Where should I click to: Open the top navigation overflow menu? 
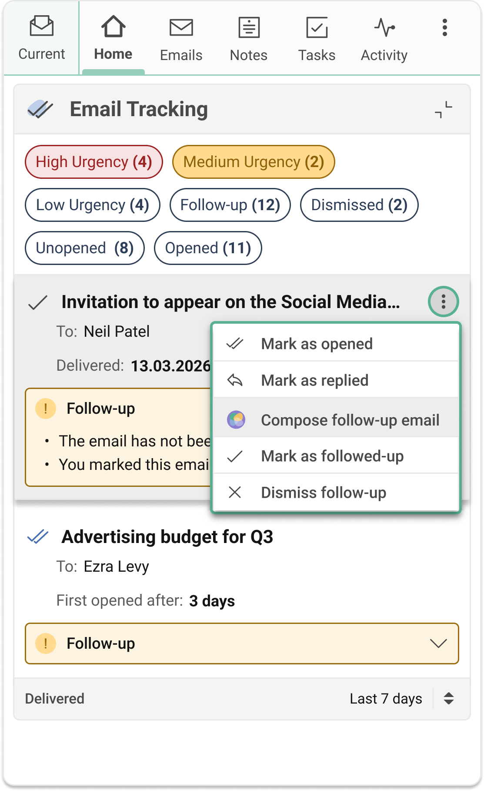(x=444, y=27)
